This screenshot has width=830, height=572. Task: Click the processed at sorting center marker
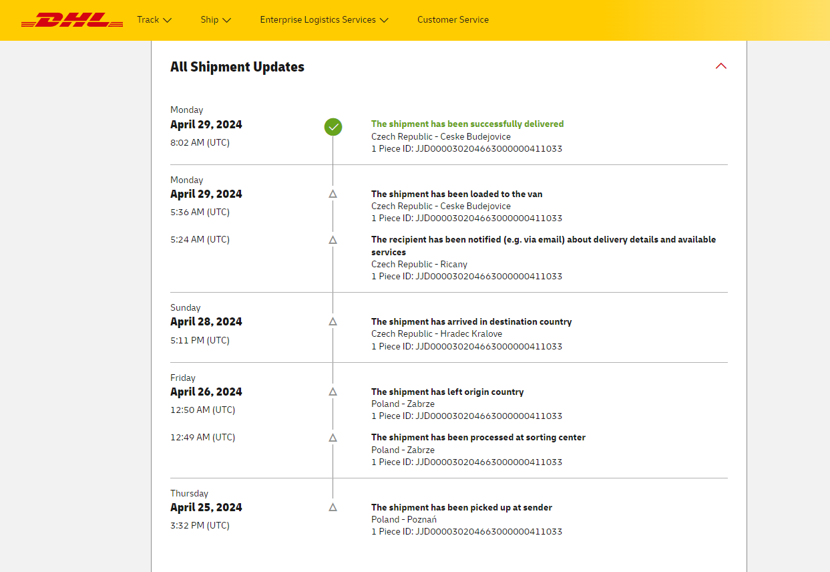coord(333,438)
